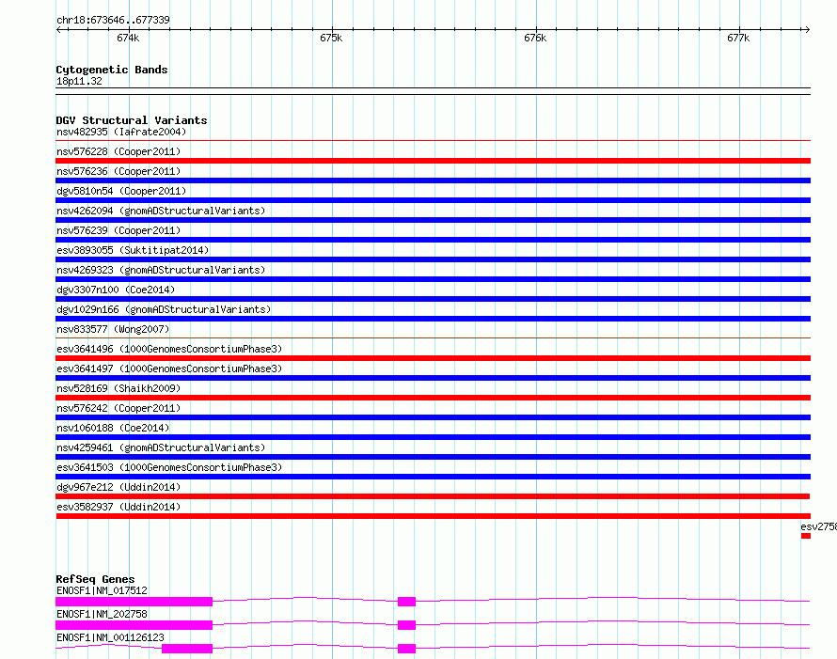Viewport: 837px width, 659px height.
Task: Open the nsv4259461 (gnomADStructuralVariants) label
Action: [x=161, y=447]
